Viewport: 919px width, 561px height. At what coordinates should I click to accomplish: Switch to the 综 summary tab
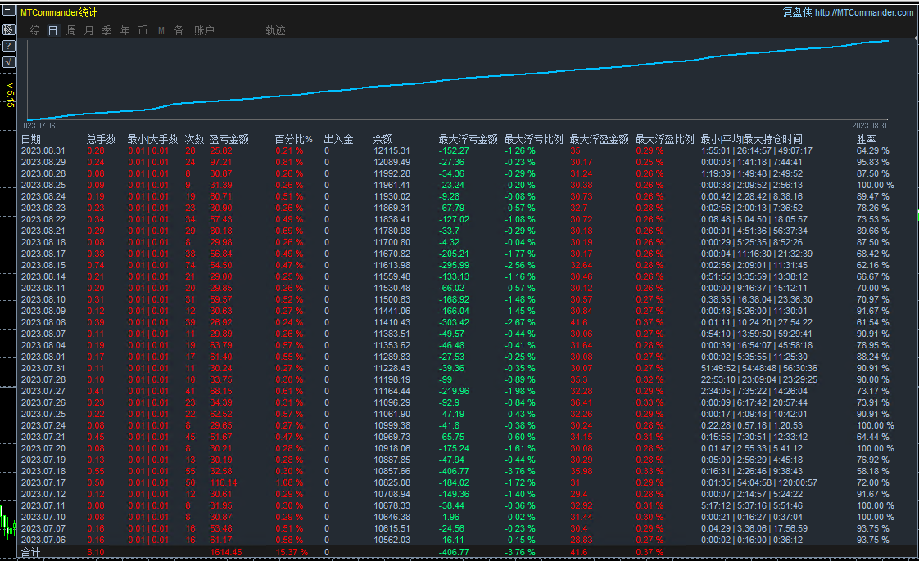tap(34, 30)
